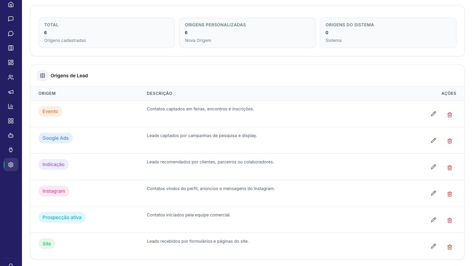Open the megaphone campaigns icon
The height and width of the screenshot is (266, 473).
pos(11,92)
